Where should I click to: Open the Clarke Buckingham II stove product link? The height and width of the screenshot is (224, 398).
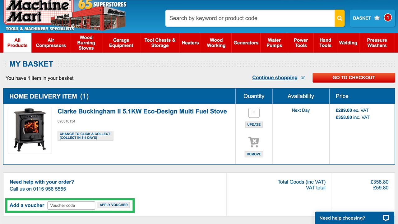(x=142, y=111)
